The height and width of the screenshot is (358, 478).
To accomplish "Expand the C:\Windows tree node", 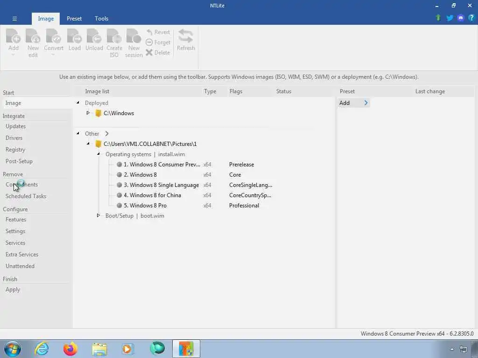I will [x=88, y=113].
